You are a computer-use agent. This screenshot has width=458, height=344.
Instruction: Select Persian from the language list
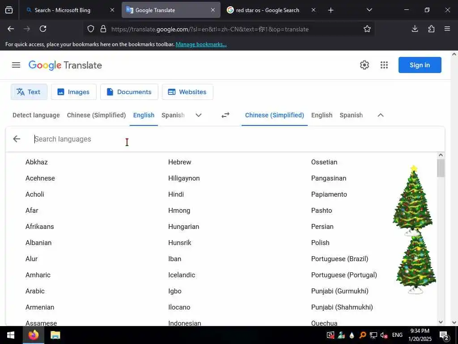click(x=322, y=227)
